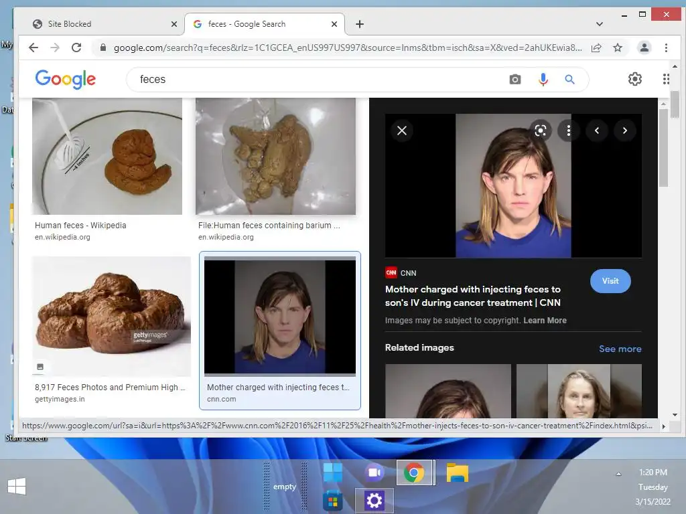Expand the tab search dropdown
The width and height of the screenshot is (686, 514).
(x=600, y=24)
